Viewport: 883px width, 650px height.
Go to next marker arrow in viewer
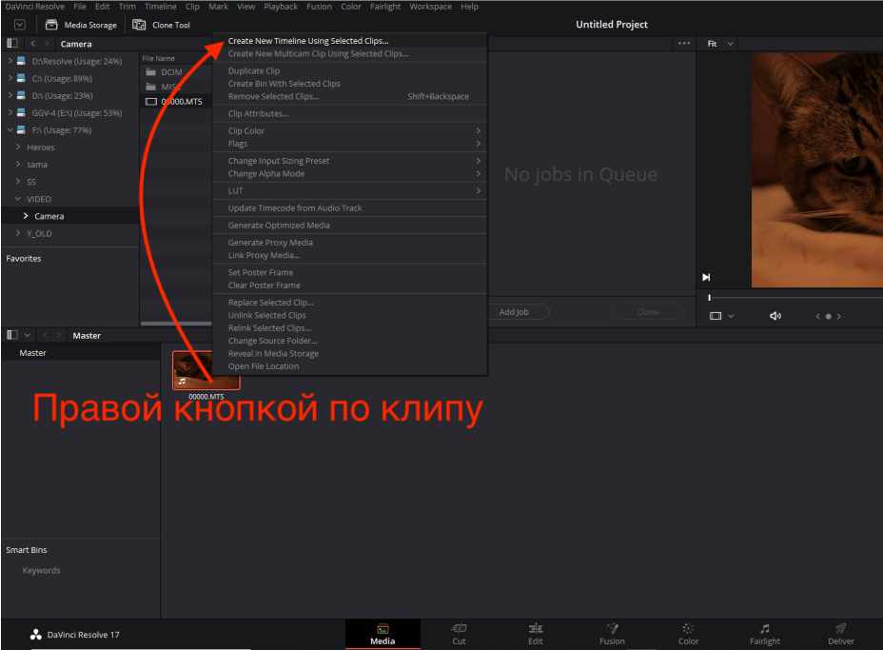click(839, 317)
